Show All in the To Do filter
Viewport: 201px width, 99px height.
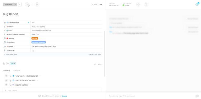pos(94,64)
